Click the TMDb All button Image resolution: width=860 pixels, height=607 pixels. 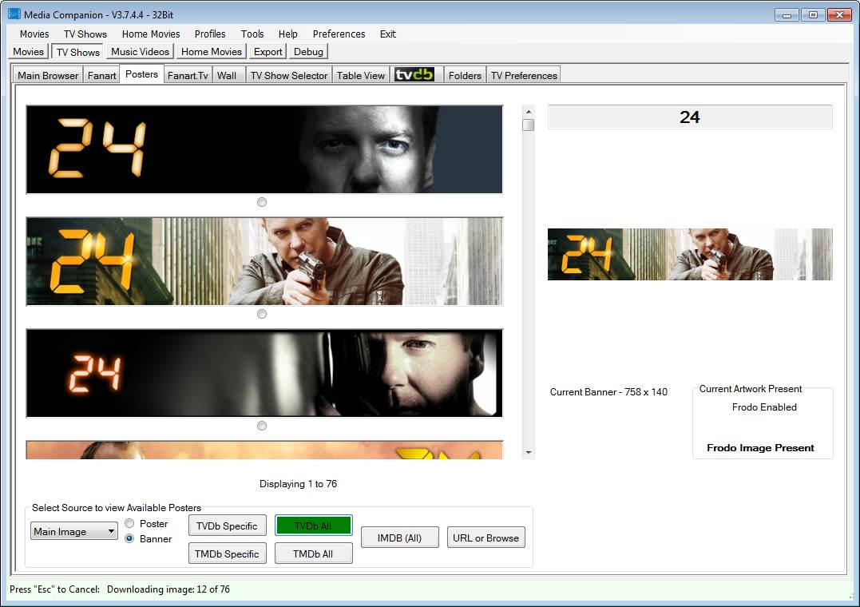(x=313, y=553)
